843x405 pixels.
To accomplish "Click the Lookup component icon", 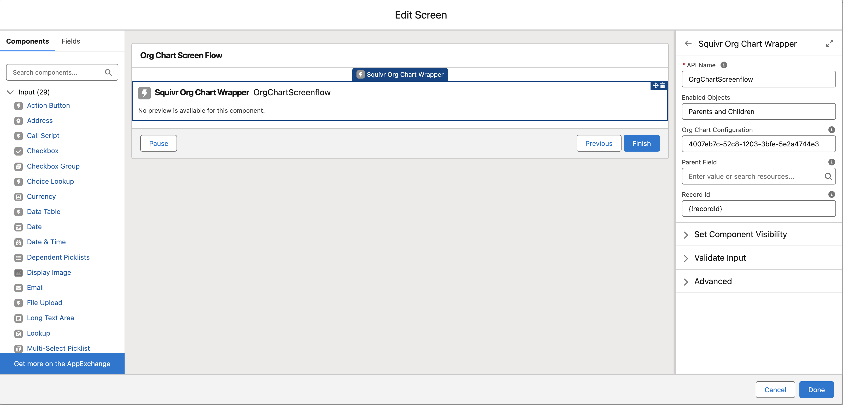I will coord(19,333).
